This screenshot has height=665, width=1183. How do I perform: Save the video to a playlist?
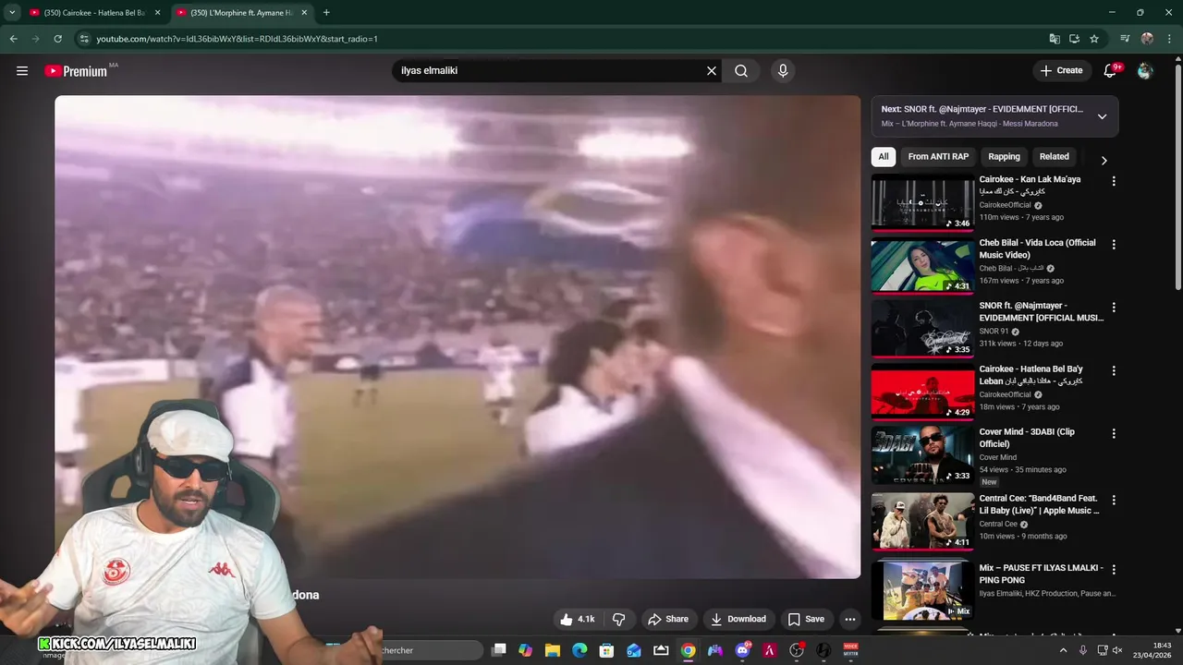click(x=806, y=619)
